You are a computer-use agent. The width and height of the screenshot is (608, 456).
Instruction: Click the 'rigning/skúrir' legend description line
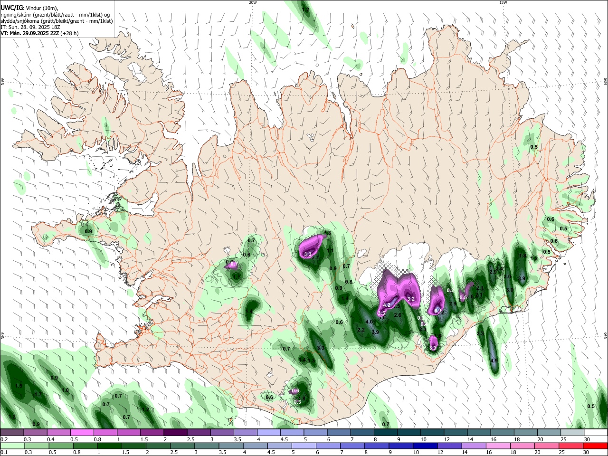pos(55,14)
